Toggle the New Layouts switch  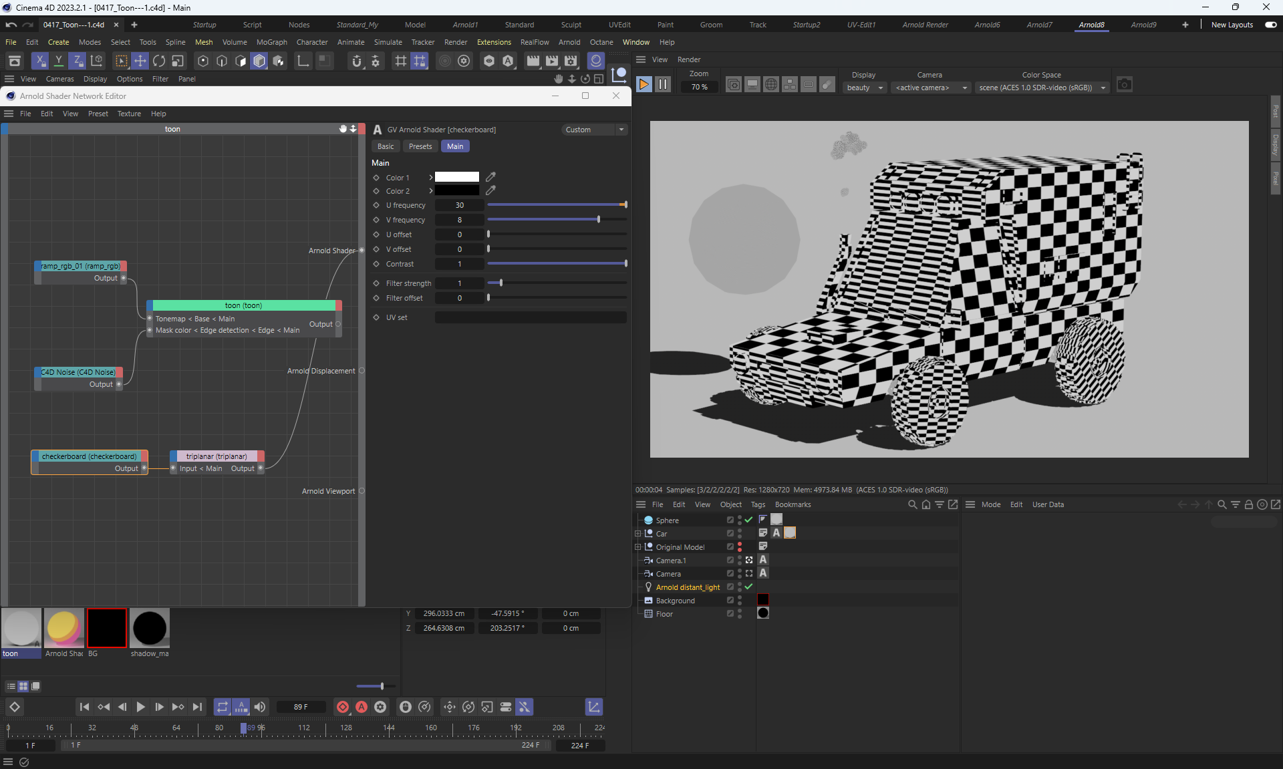[1270, 25]
